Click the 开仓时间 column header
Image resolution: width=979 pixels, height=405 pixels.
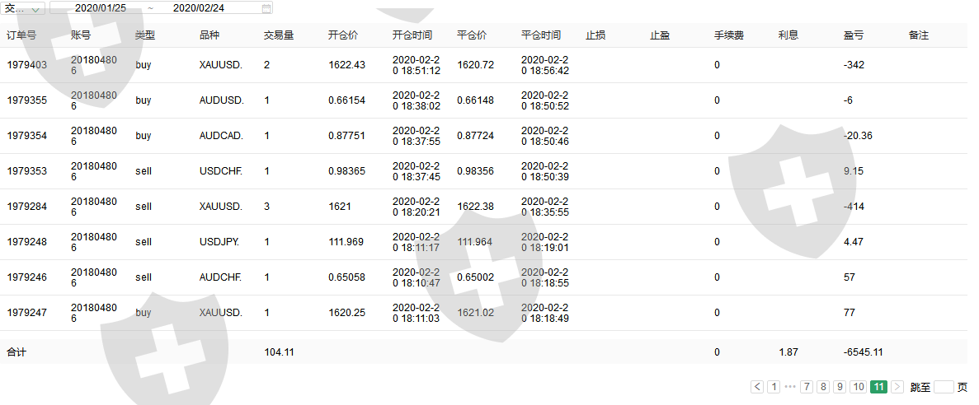click(x=412, y=35)
